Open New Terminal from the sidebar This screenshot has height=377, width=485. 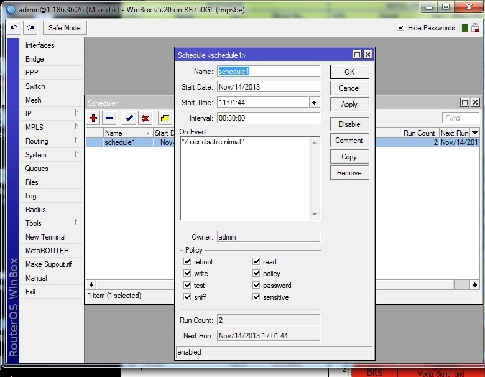pyautogui.click(x=45, y=237)
